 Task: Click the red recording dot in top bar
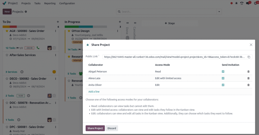pyautogui.click(x=232, y=3)
